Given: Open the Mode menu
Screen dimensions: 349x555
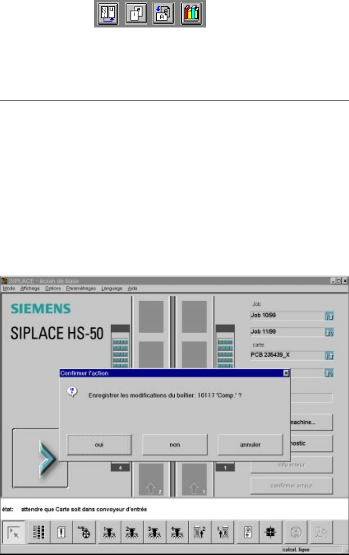Looking at the screenshot, I should point(9,288).
